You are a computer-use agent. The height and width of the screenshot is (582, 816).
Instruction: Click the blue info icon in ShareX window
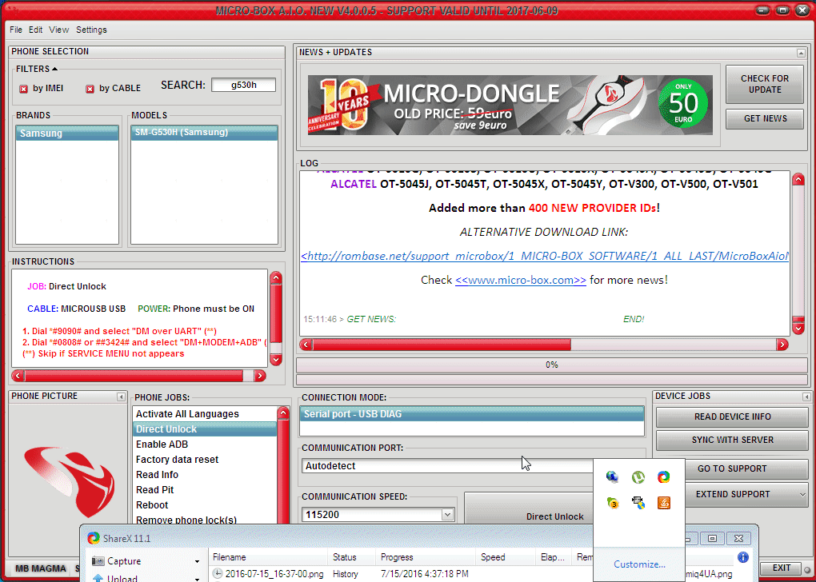[743, 557]
